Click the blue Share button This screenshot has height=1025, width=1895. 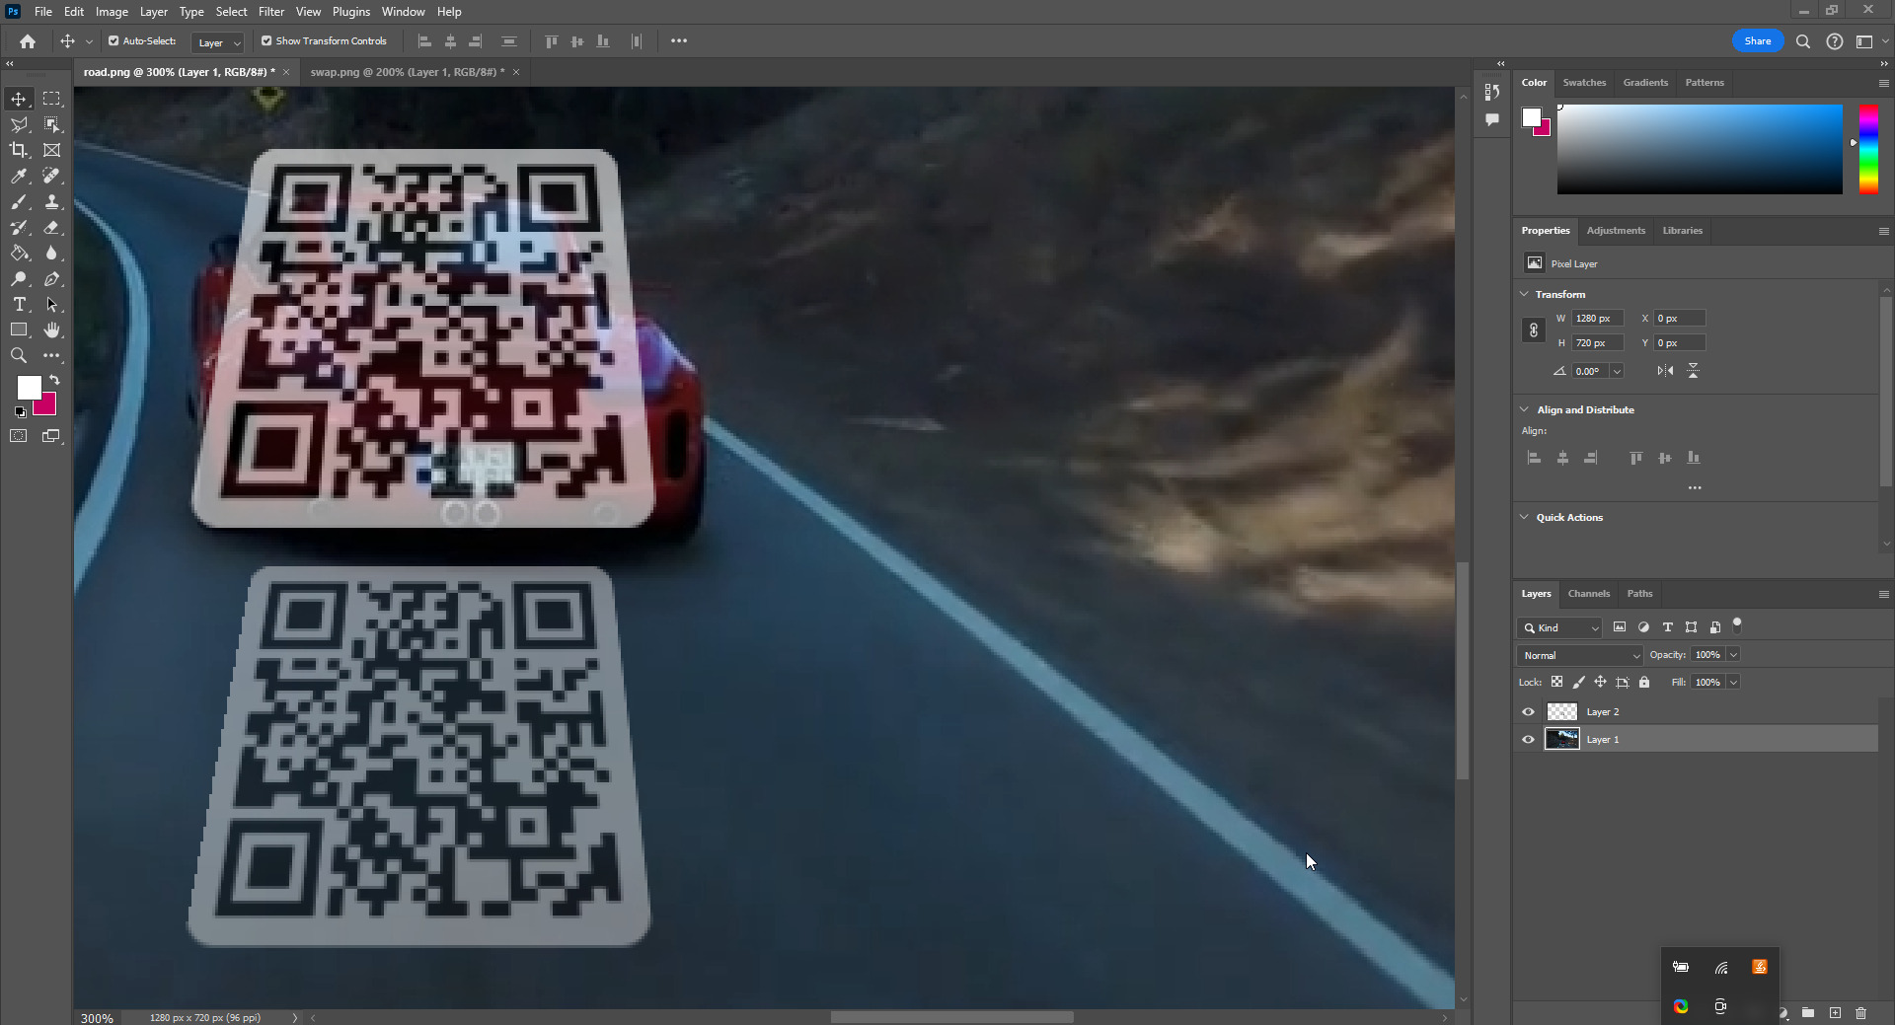point(1758,41)
